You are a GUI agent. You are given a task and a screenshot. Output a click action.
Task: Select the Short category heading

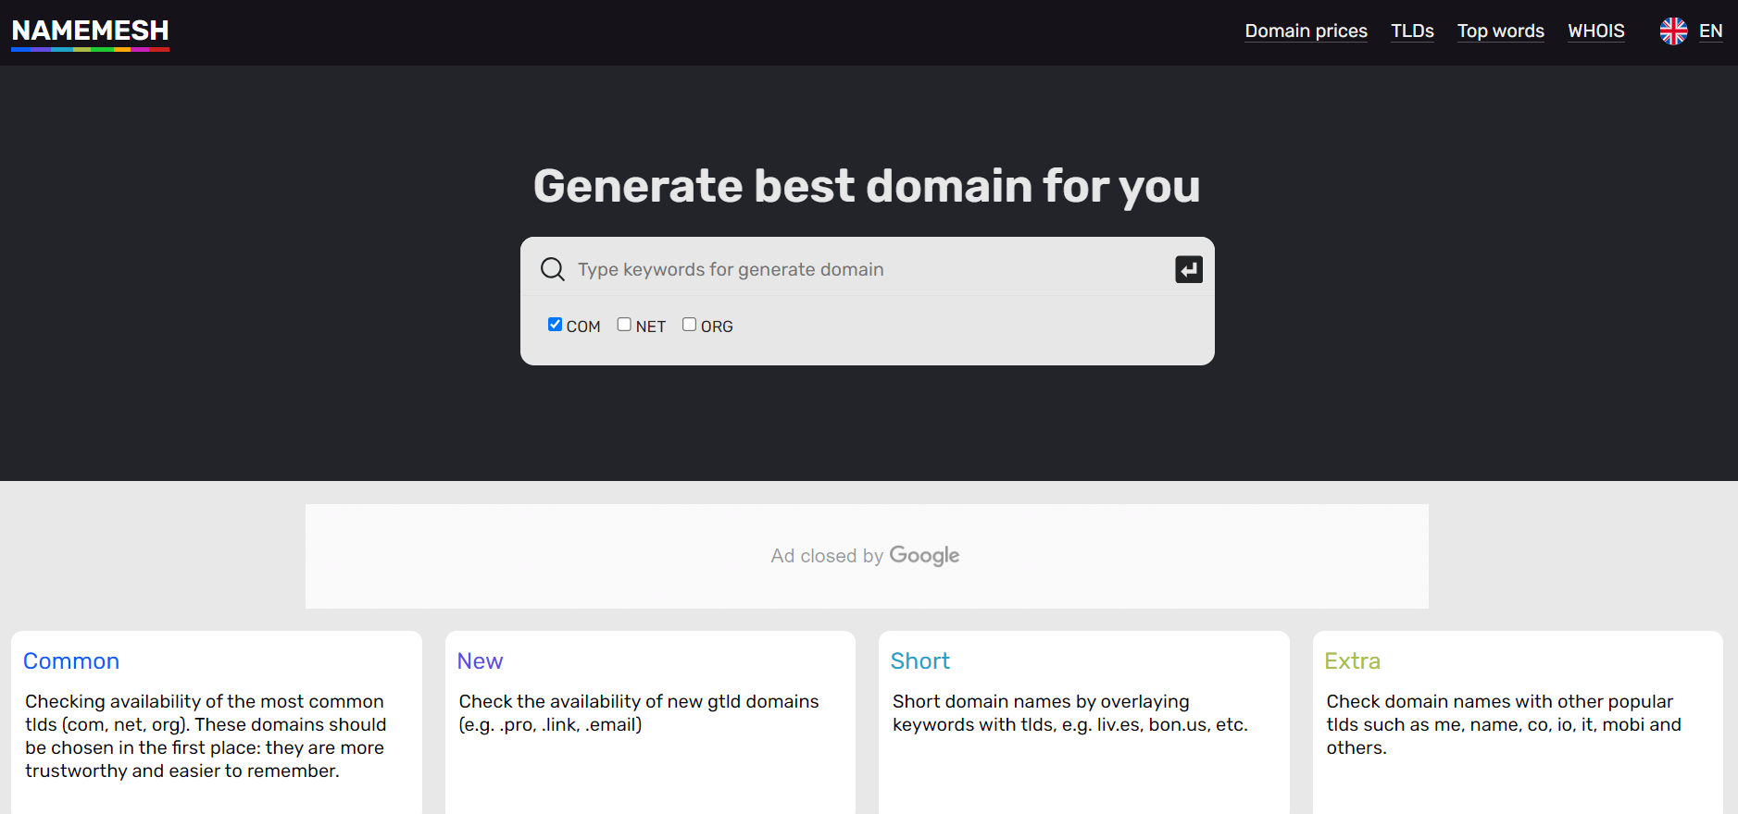tap(919, 661)
